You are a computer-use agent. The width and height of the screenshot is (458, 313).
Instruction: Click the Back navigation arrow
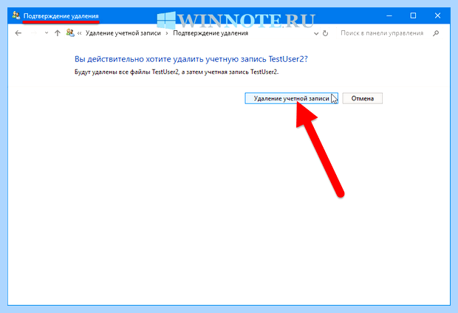click(x=18, y=33)
